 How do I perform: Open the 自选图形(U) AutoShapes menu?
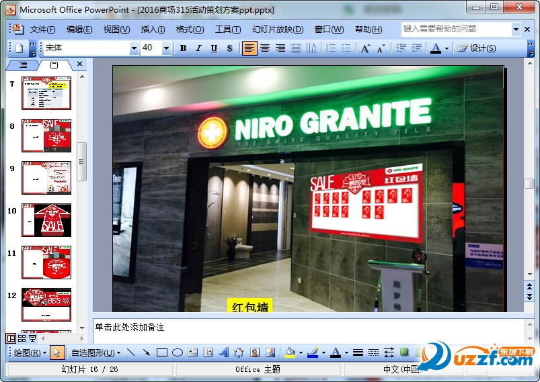click(x=95, y=352)
